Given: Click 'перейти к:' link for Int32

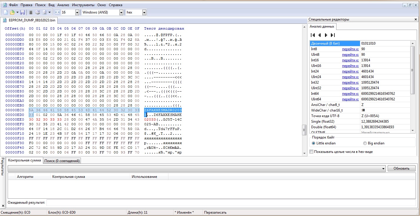Looking at the screenshot, I should 350,82.
